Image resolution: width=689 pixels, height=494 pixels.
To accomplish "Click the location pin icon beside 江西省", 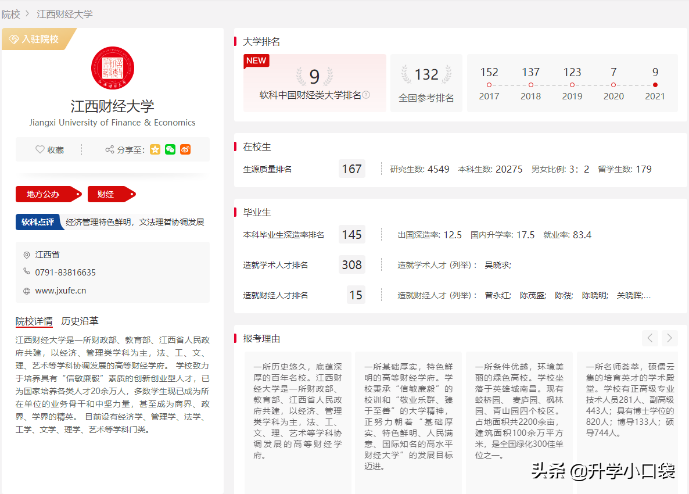I will [26, 255].
